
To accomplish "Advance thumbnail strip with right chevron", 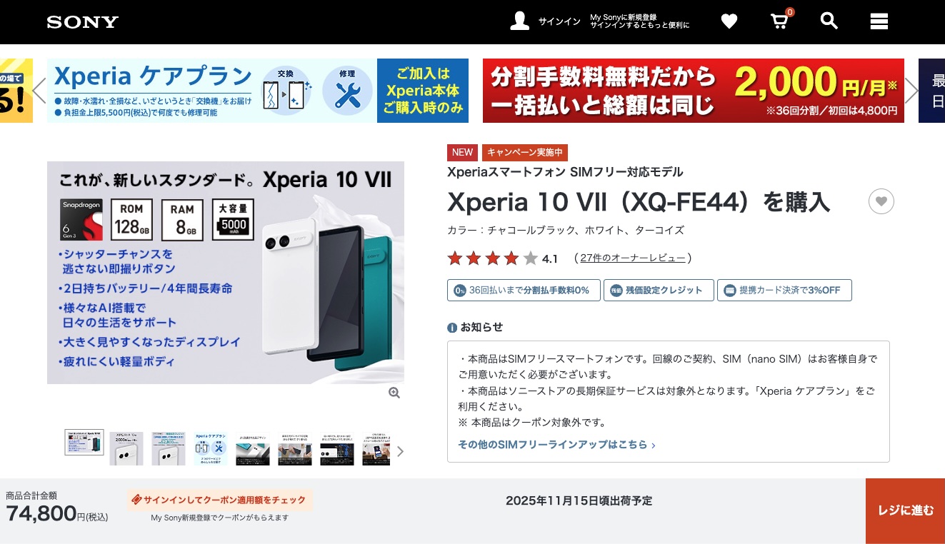I will pyautogui.click(x=400, y=451).
